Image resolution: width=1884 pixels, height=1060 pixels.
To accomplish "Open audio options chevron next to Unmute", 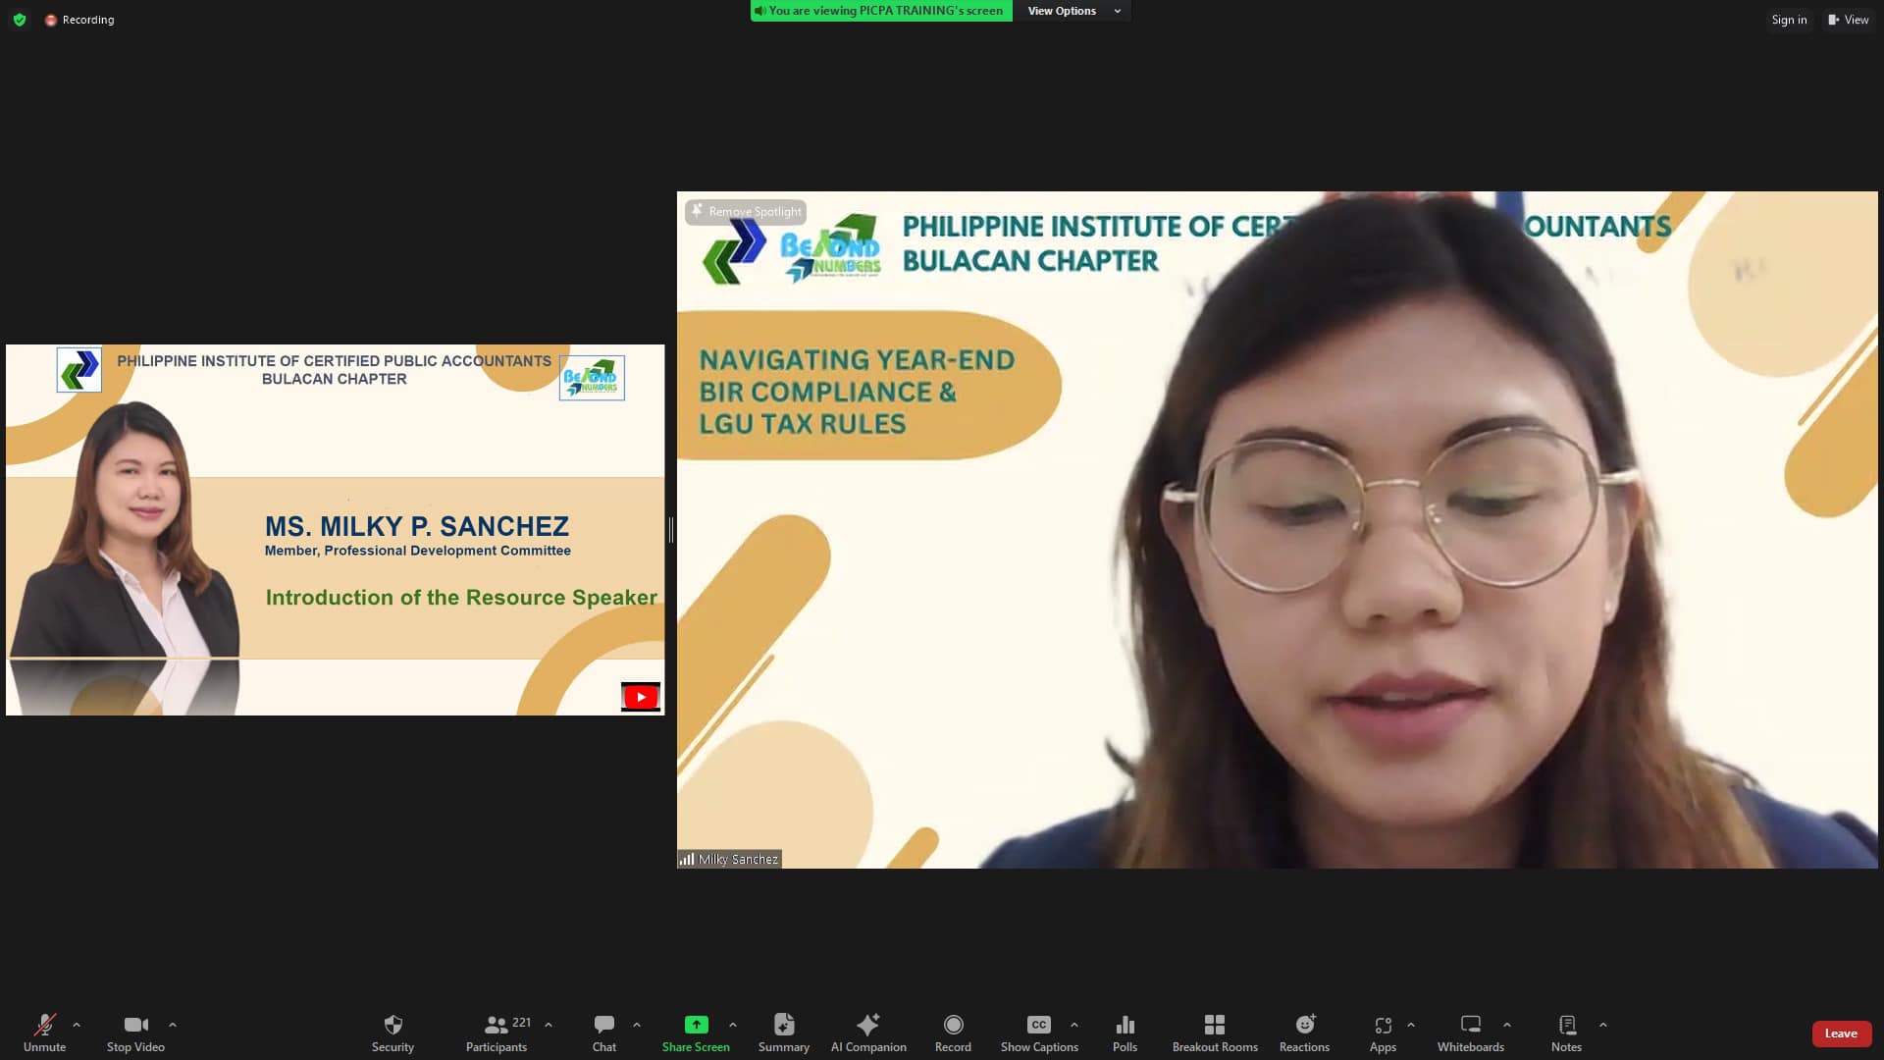I will [77, 1025].
